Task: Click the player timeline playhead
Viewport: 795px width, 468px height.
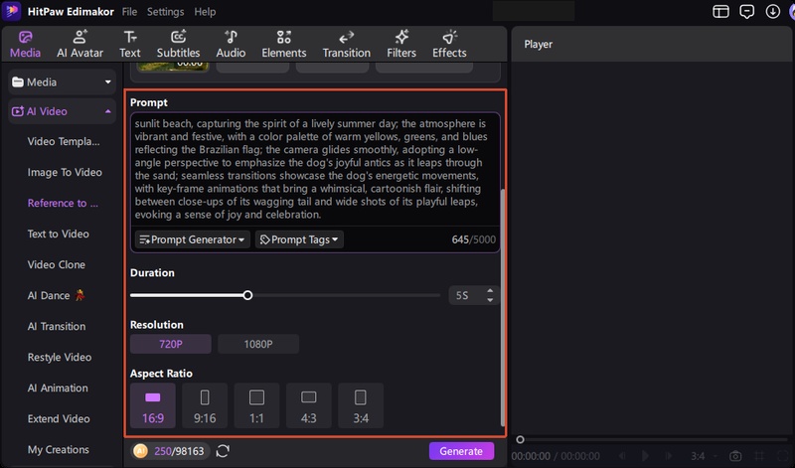Action: tap(520, 439)
